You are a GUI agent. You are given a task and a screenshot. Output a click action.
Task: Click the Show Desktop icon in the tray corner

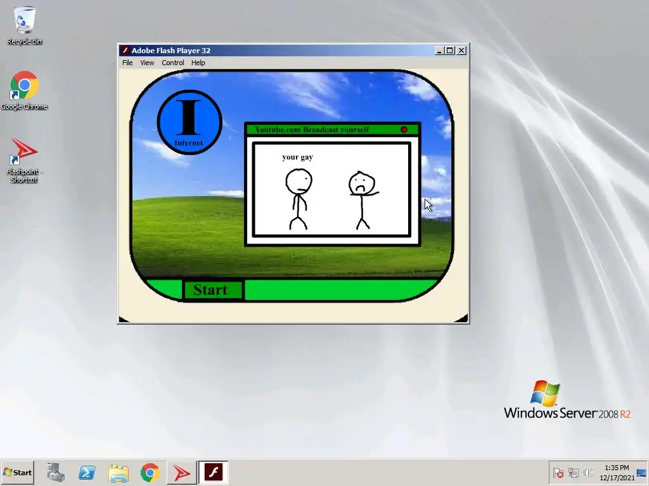pyautogui.click(x=642, y=472)
